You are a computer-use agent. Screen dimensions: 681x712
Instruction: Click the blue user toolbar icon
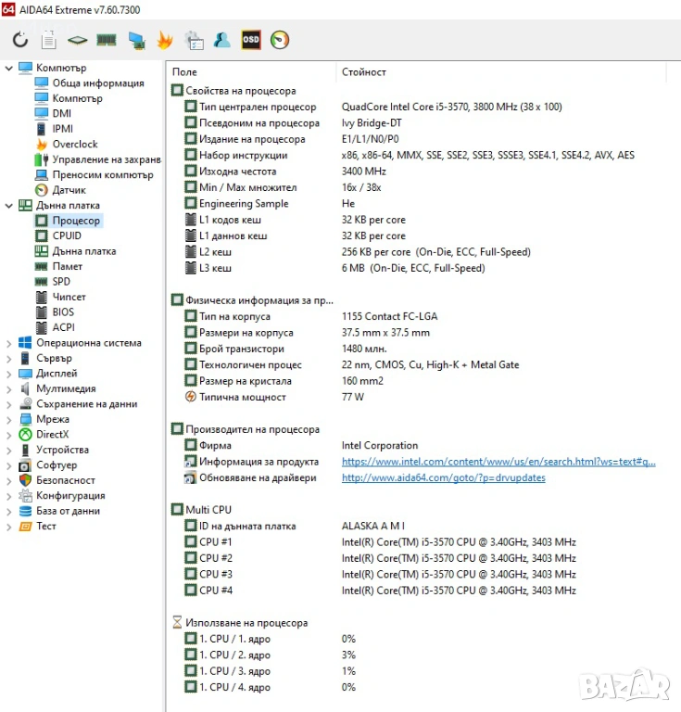[222, 40]
